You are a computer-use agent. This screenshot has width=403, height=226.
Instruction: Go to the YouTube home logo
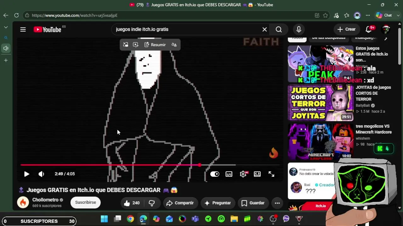(48, 30)
